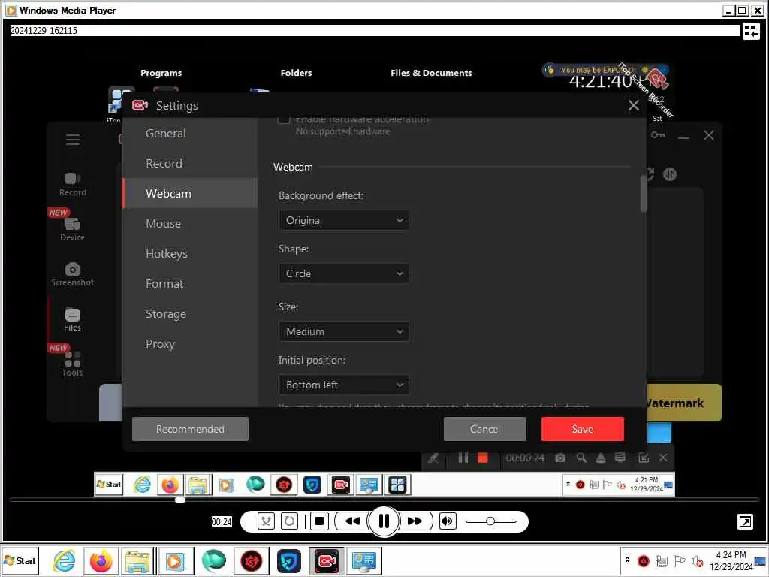
Task: Toggle shuffle in Media Player
Action: pos(266,521)
